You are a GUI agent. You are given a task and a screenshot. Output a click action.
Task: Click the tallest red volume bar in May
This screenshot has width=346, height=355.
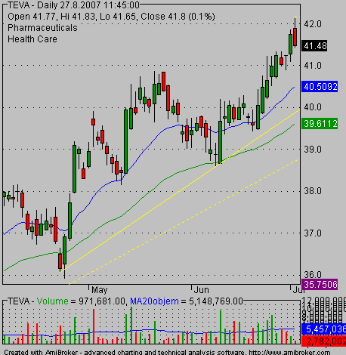click(x=94, y=326)
